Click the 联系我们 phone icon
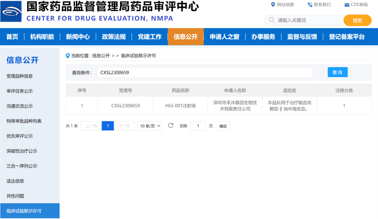The width and height of the screenshot is (378, 219). [309, 5]
